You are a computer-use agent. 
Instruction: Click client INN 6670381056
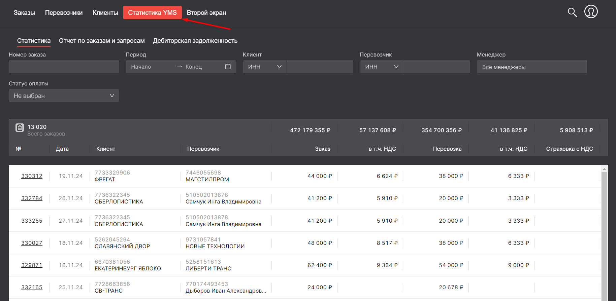point(112,262)
